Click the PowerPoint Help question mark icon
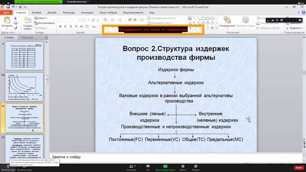 click(304, 12)
